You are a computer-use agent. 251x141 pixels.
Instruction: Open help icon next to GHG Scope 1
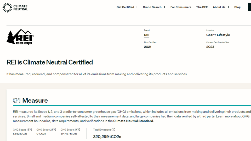pyautogui.click(x=30, y=130)
